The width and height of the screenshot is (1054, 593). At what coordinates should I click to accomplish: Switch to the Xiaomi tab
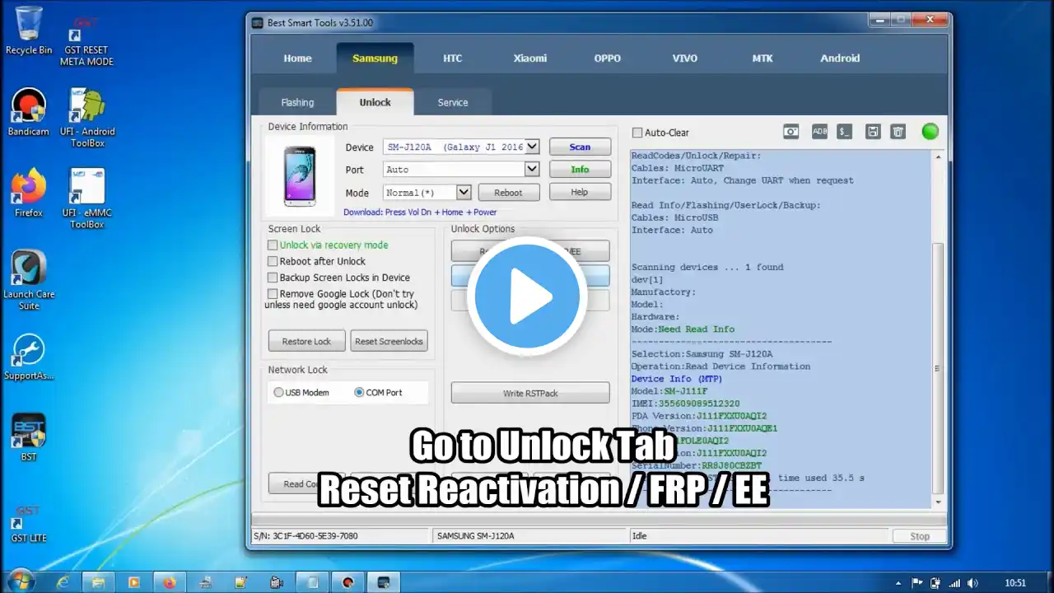point(529,58)
